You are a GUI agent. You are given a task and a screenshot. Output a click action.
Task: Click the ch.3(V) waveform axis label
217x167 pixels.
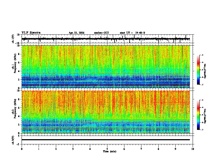pyautogui.click(x=13, y=140)
